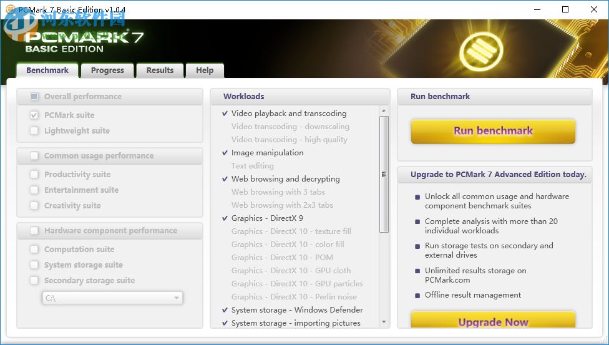
Task: Click the Workloads panel heading
Action: point(243,96)
